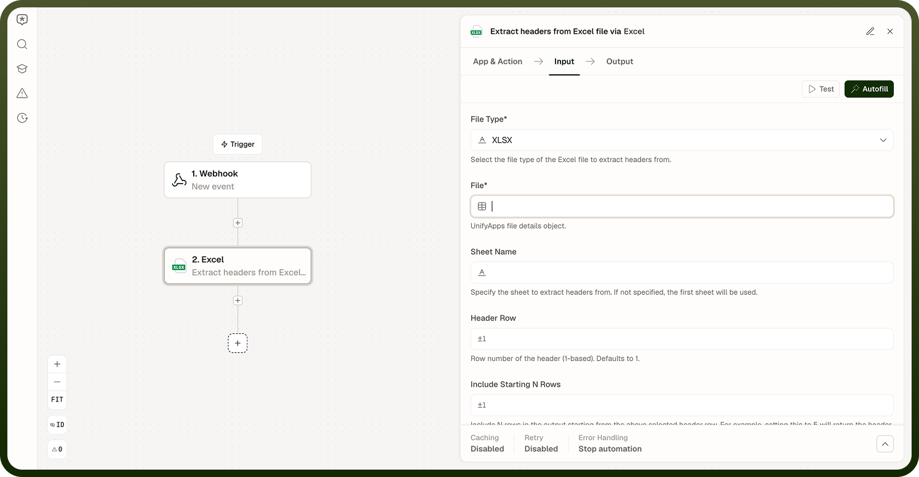Click the File Type dropdown chevron
Viewport: 919px width, 477px height.
tap(883, 140)
